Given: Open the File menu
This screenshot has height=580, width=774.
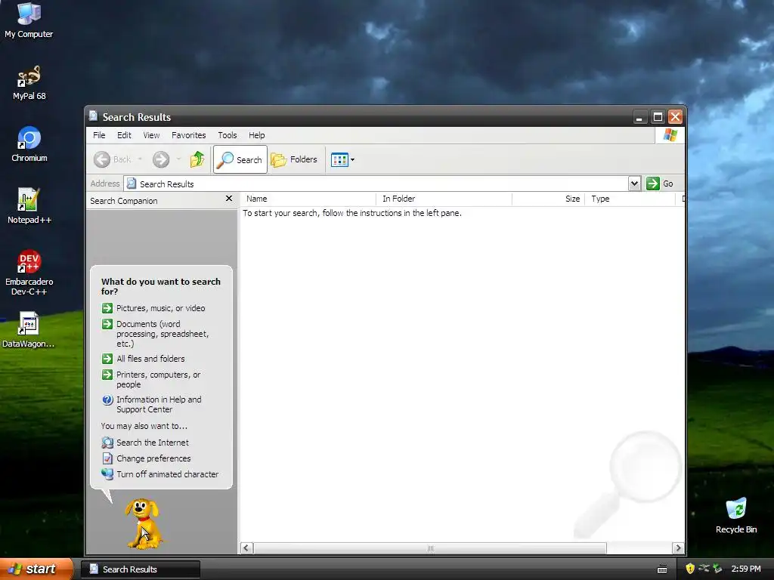Looking at the screenshot, I should coord(99,135).
